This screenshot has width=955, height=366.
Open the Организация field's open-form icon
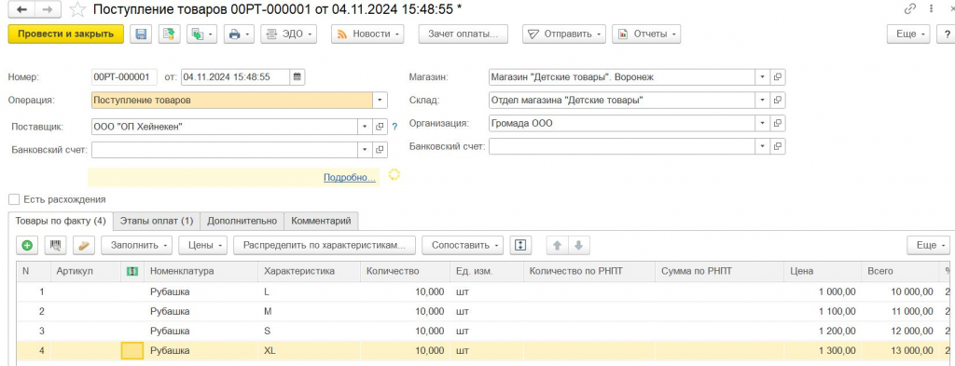coord(778,124)
